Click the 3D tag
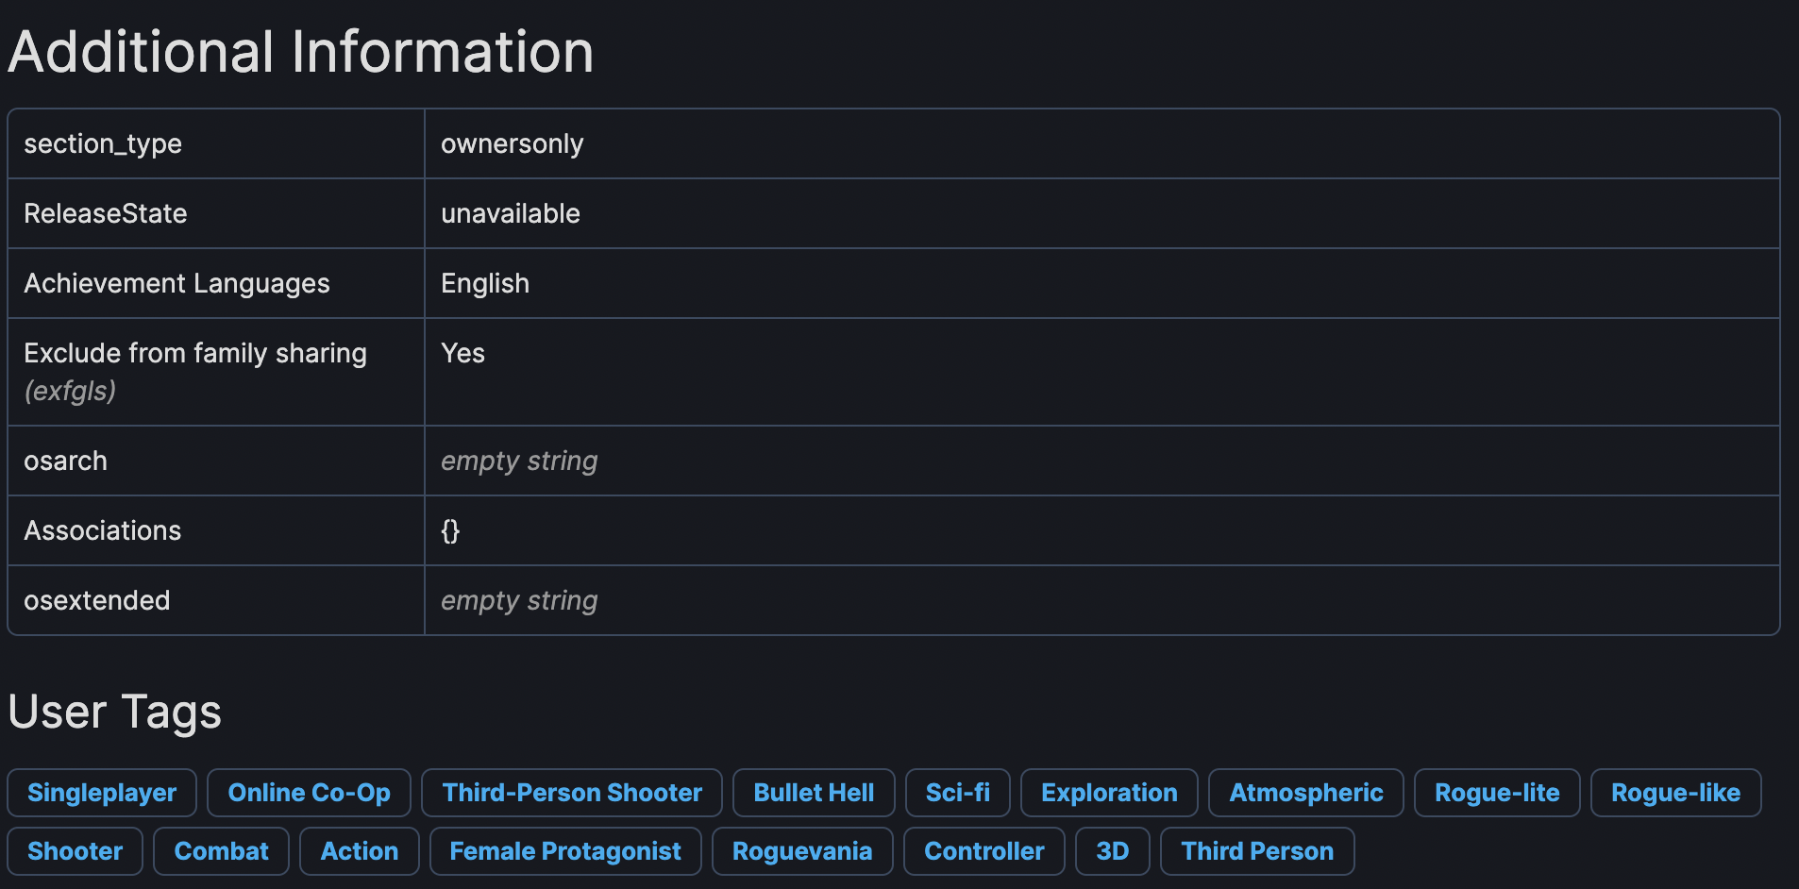1799x889 pixels. click(1113, 851)
